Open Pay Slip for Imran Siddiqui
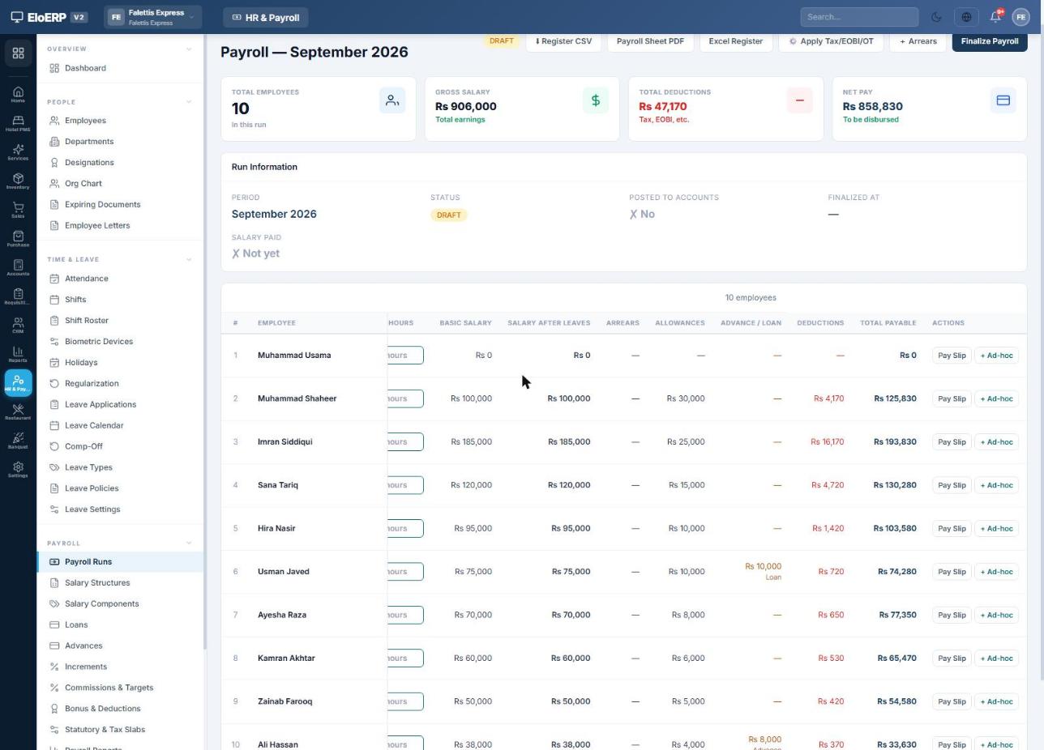 [x=952, y=442]
